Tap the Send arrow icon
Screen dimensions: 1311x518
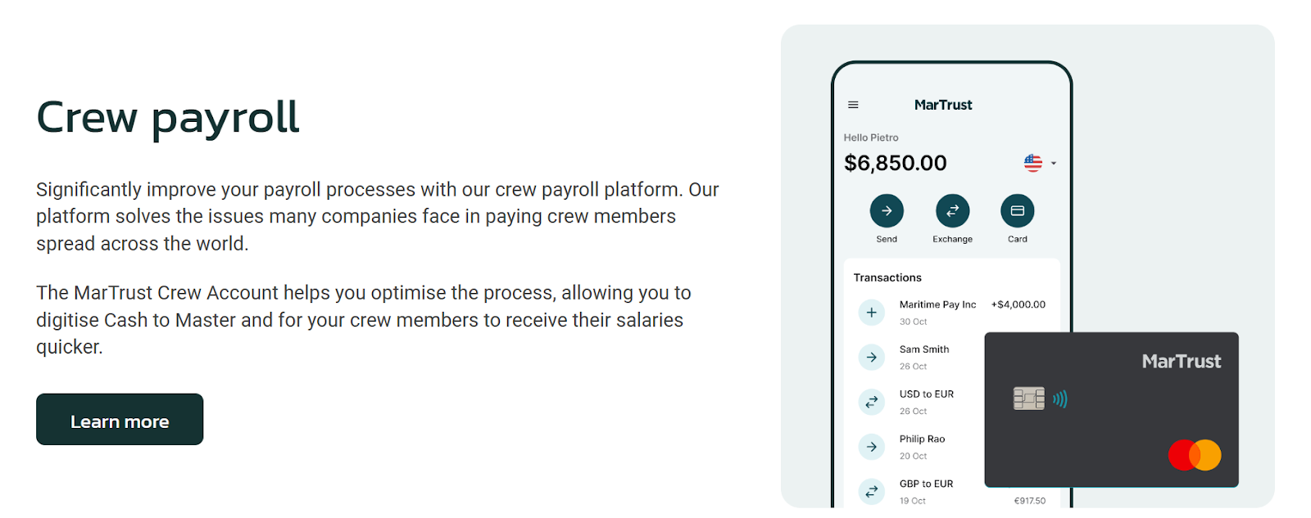[x=887, y=211]
